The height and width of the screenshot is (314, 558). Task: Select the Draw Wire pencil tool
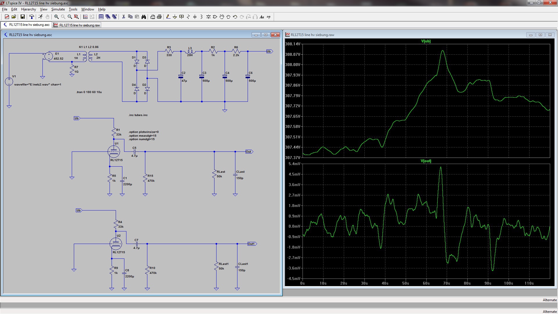[168, 17]
